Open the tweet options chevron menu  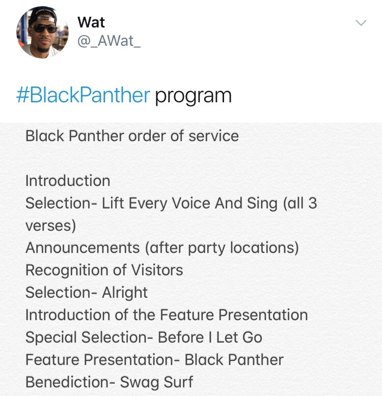point(361,22)
